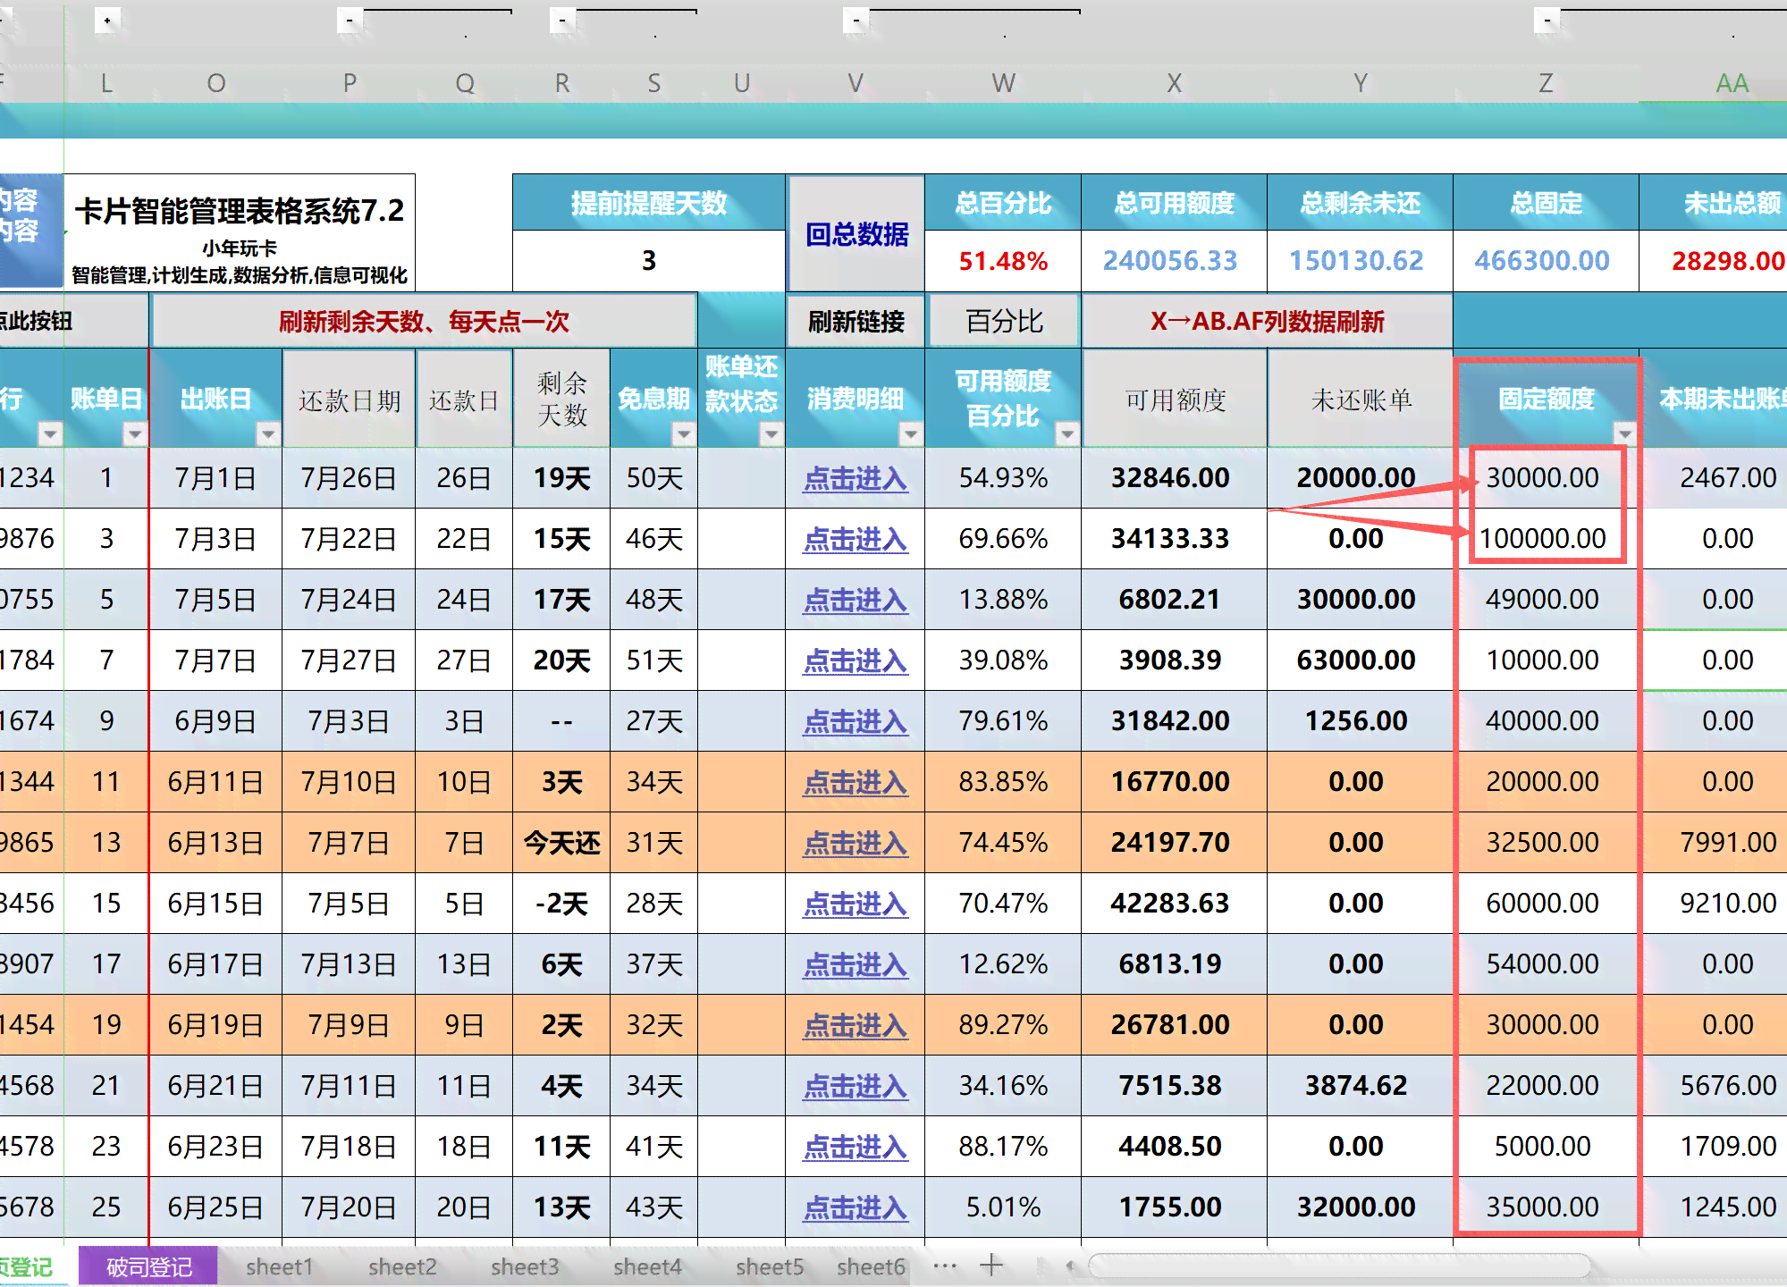Switch to the sheet5 tab
Viewport: 1787px width, 1287px height.
coord(770,1266)
